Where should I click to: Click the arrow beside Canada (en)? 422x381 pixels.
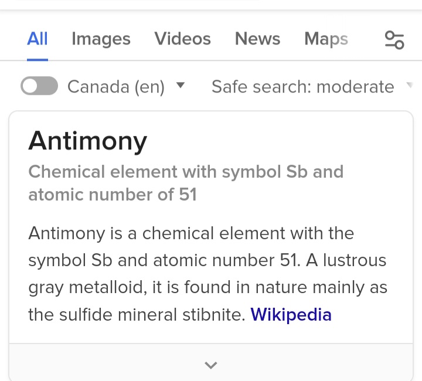(x=181, y=86)
